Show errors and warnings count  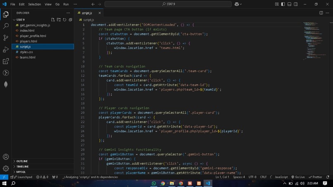point(42,177)
